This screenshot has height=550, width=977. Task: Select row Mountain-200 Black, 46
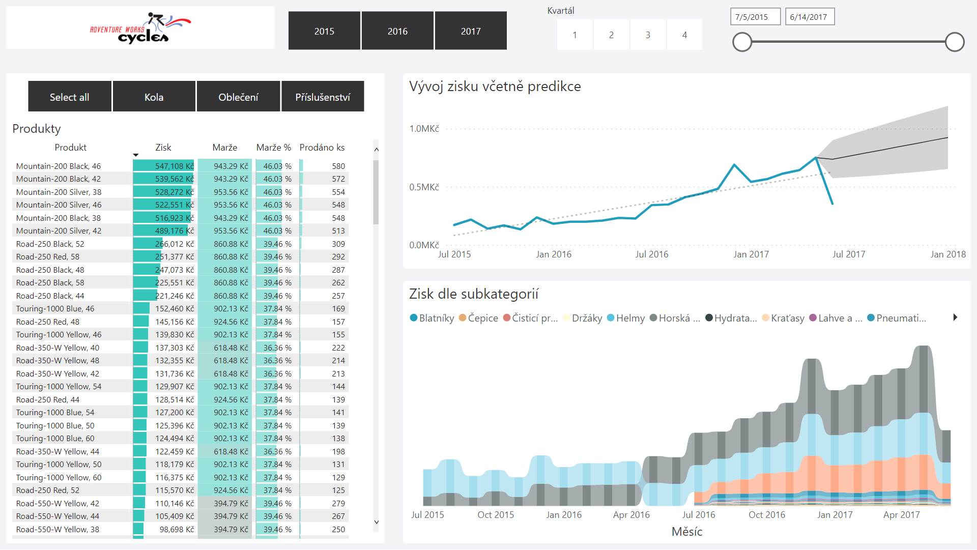[x=181, y=166]
